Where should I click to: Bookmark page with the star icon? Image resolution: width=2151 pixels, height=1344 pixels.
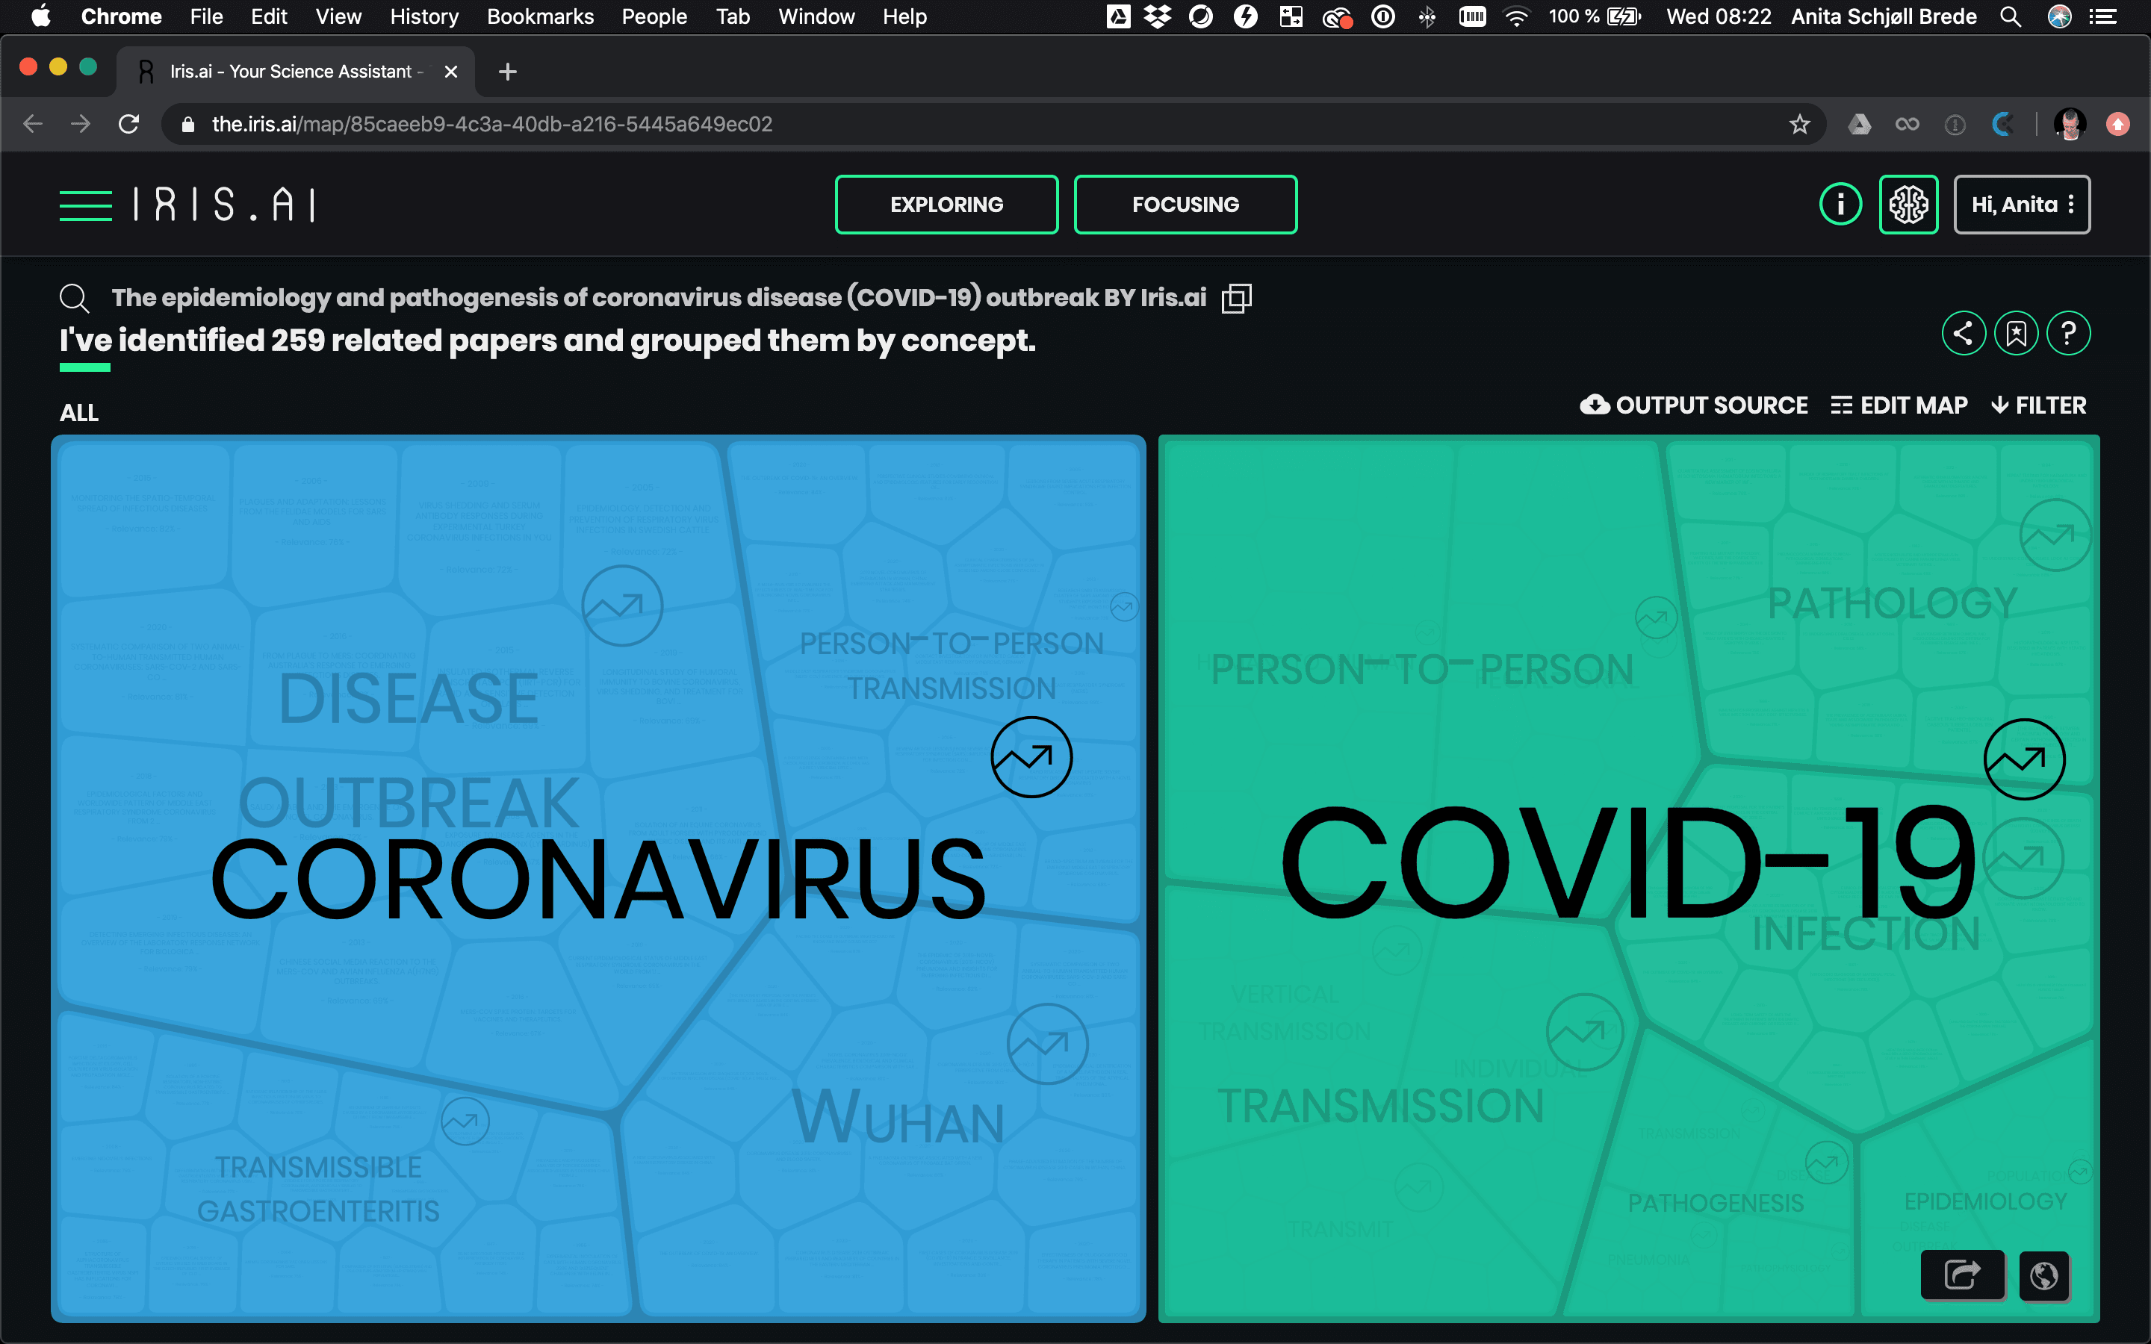tap(1799, 125)
